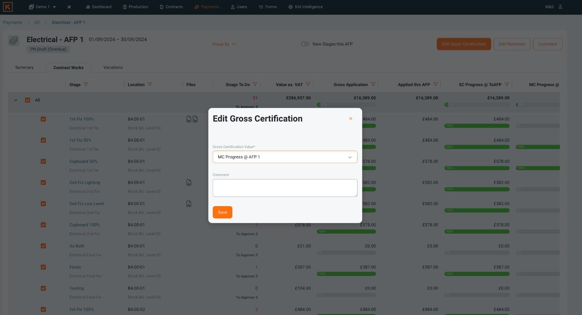Expand the Group By dropdown
This screenshot has width=582, height=315.
point(223,44)
